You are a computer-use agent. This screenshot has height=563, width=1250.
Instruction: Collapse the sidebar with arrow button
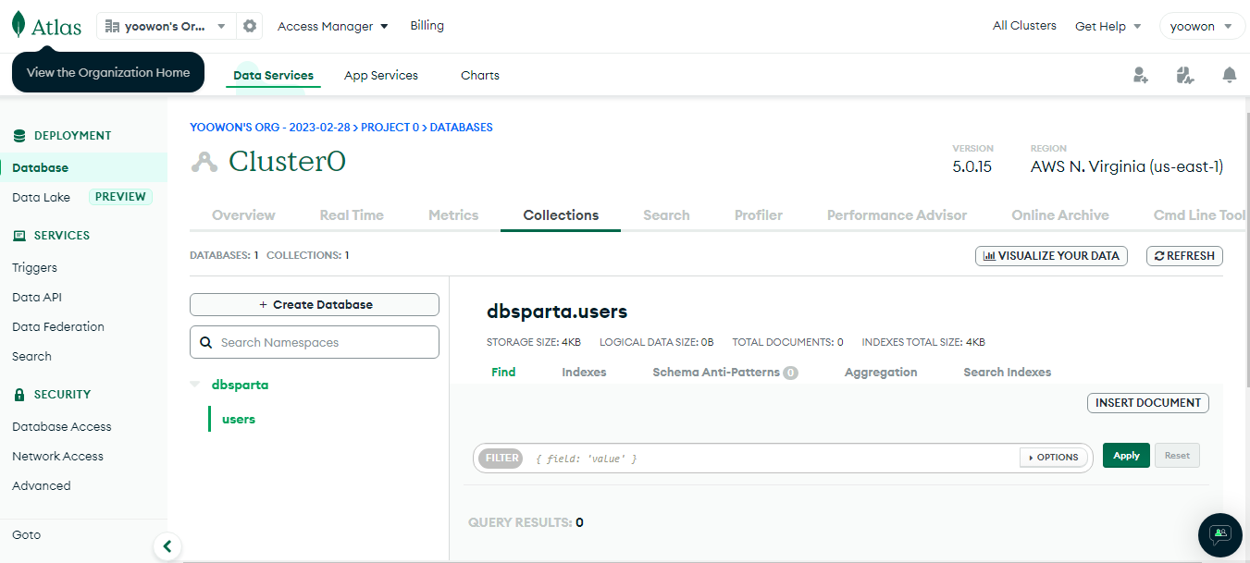[167, 546]
